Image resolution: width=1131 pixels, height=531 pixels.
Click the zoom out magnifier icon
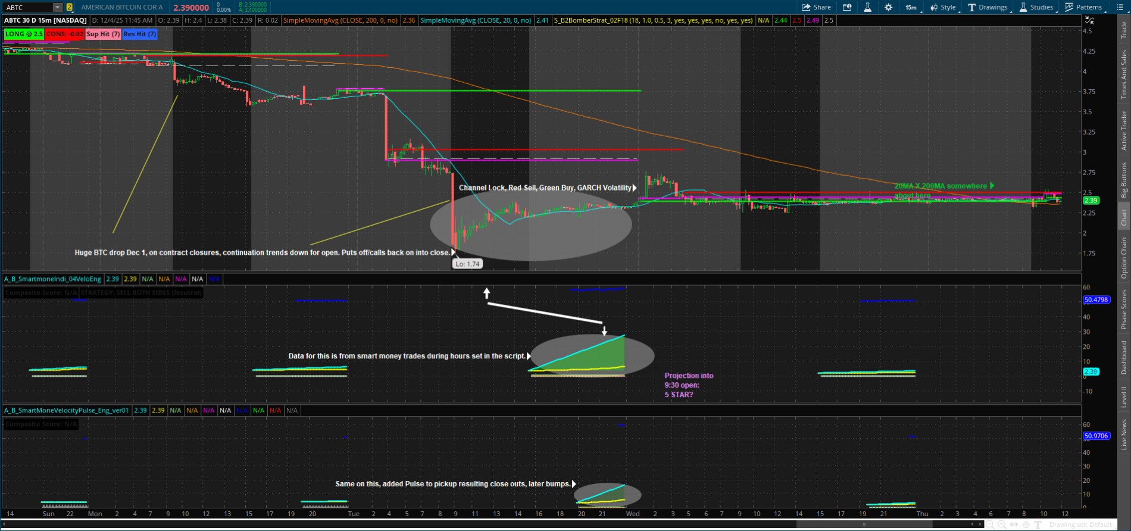[x=989, y=524]
